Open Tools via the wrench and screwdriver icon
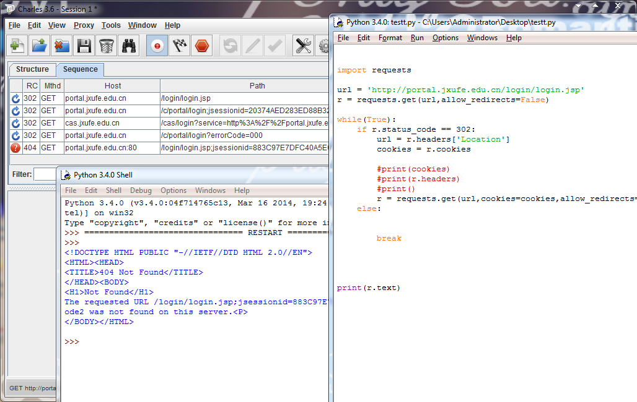Image resolution: width=637 pixels, height=402 pixels. point(303,46)
